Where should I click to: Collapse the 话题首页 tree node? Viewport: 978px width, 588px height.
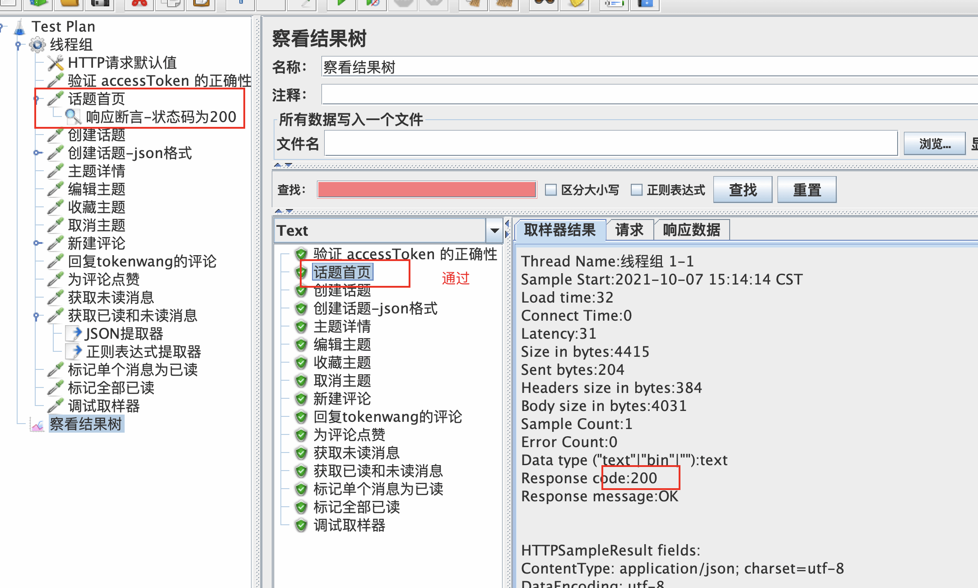click(37, 99)
